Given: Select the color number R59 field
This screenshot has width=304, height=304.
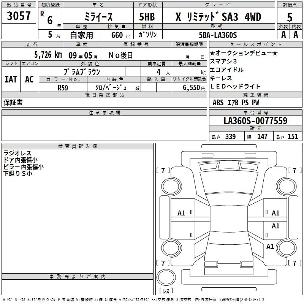Looking at the screenshot, I should pyautogui.click(x=63, y=88).
